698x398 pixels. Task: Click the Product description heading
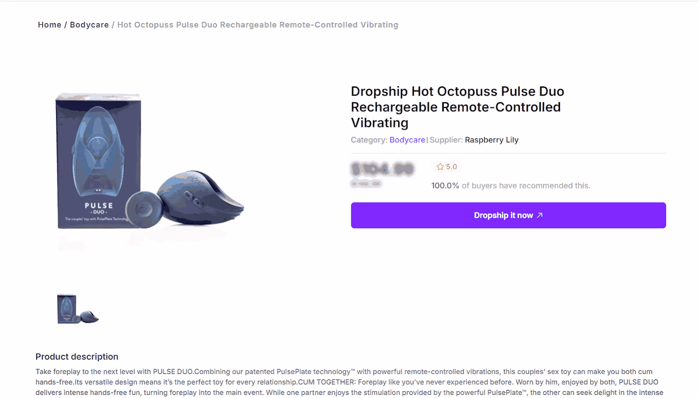(x=77, y=357)
